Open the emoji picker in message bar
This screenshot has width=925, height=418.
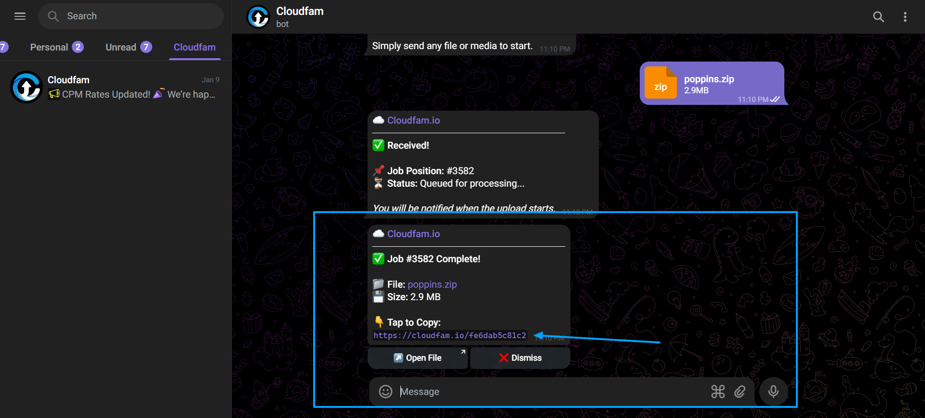click(x=385, y=392)
